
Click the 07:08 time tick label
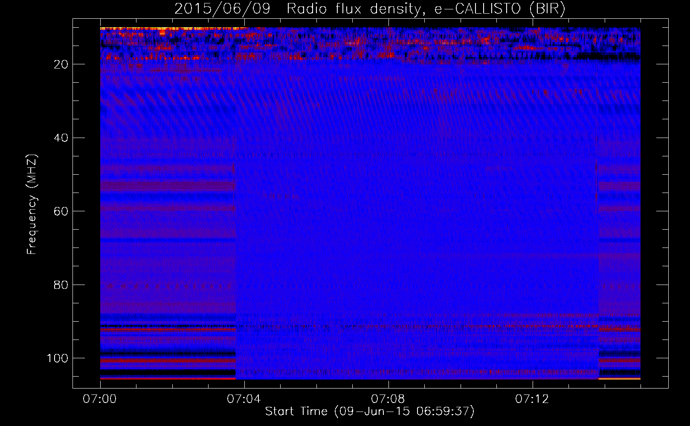pyautogui.click(x=388, y=399)
